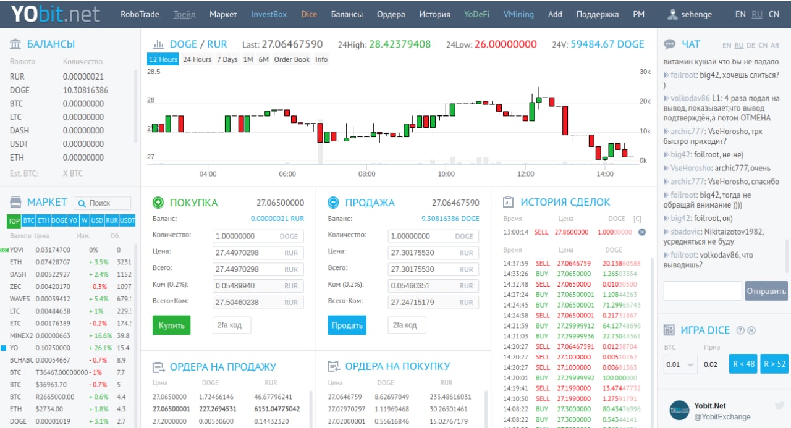
Task: Click the search magnifier in market search
Action: 82,203
